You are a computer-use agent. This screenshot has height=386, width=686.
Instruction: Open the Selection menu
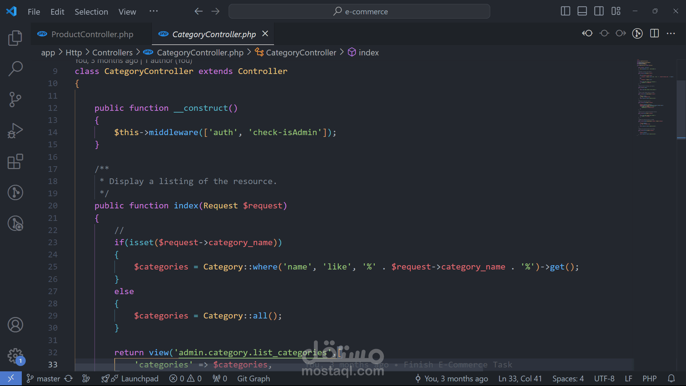pos(91,12)
